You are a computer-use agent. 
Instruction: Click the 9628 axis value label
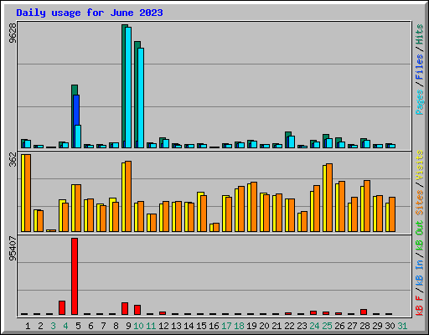(x=13, y=33)
